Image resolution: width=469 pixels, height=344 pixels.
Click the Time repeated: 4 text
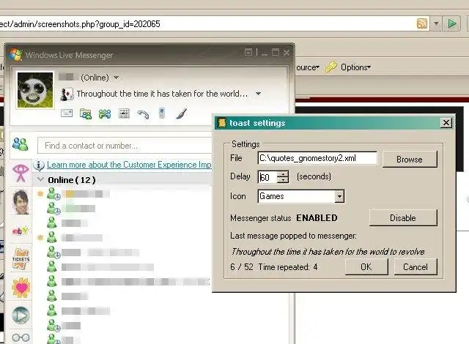(288, 267)
